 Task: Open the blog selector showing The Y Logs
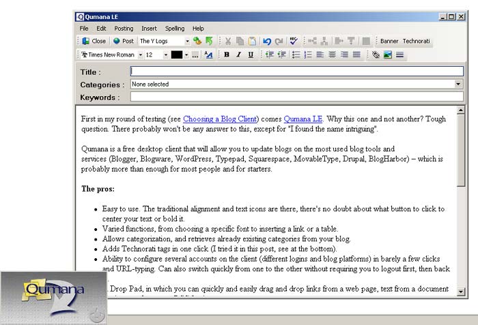point(165,41)
